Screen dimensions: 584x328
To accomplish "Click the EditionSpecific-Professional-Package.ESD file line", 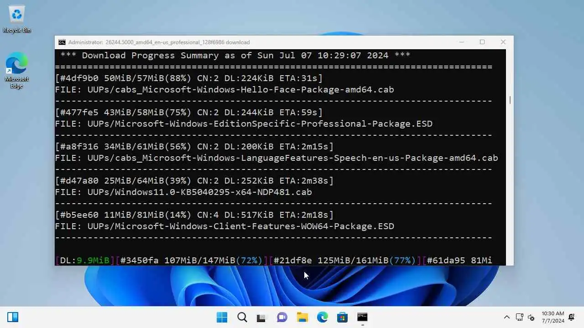I will coord(244,124).
